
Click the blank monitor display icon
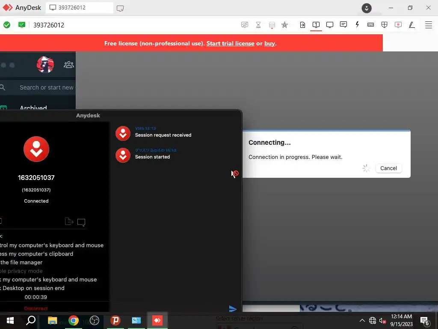point(330,24)
